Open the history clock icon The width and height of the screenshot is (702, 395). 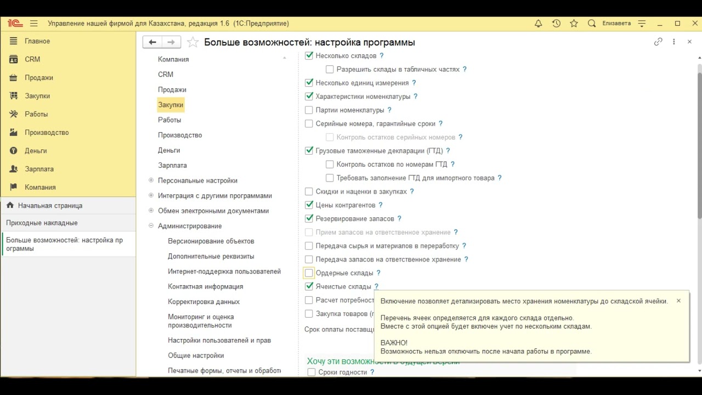click(x=556, y=24)
